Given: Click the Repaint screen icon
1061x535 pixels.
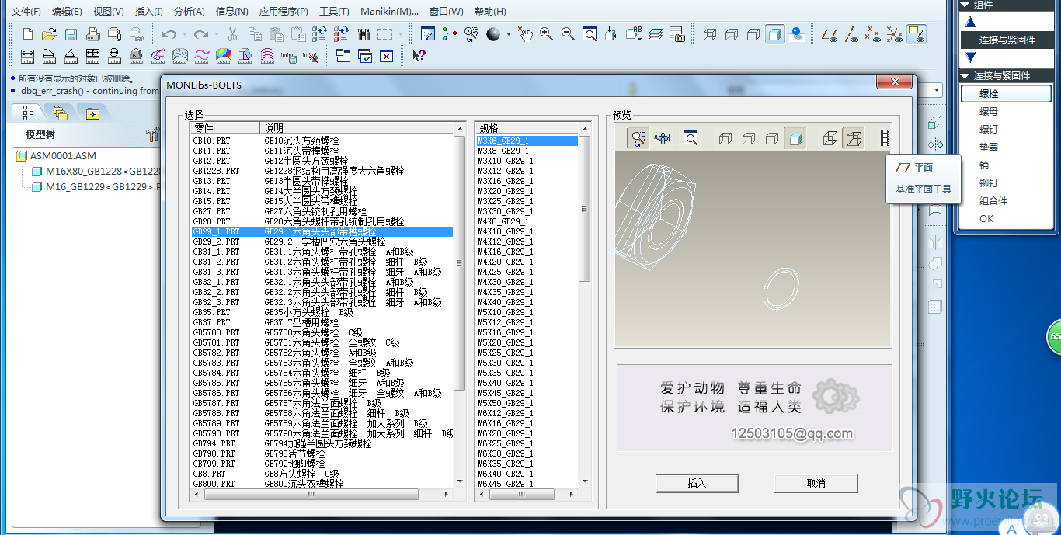Looking at the screenshot, I should (x=427, y=34).
